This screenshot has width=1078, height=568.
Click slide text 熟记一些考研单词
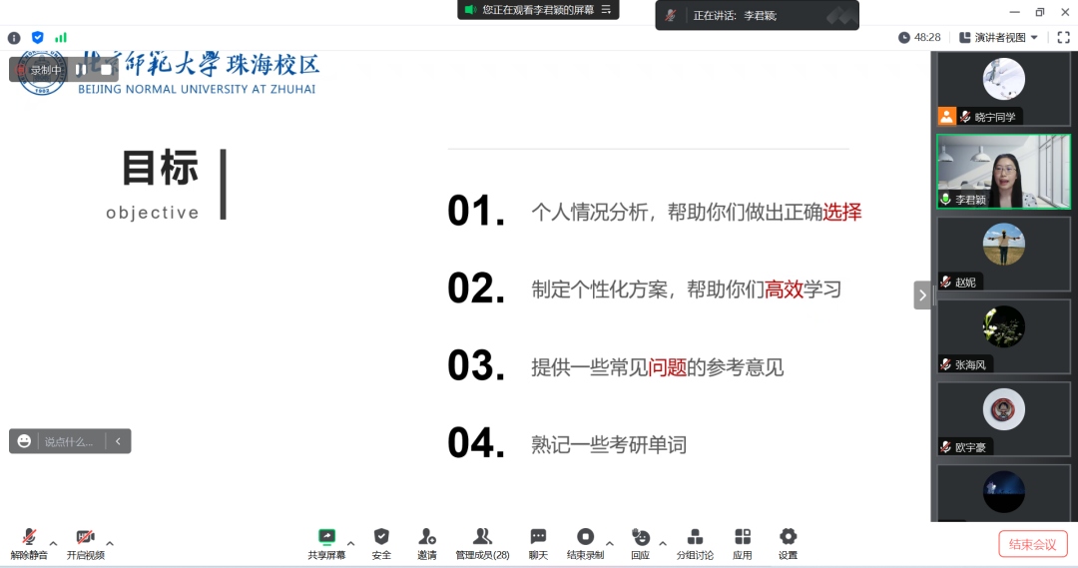coord(609,445)
